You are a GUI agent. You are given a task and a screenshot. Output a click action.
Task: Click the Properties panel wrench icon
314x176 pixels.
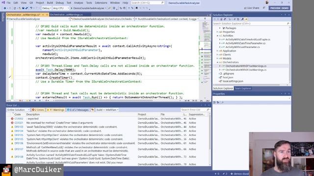222,102
